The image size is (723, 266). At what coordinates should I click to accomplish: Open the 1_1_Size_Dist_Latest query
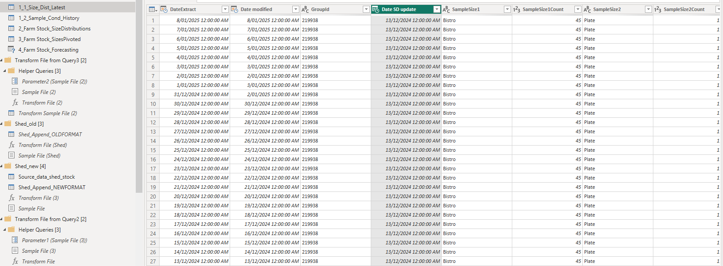(x=42, y=7)
